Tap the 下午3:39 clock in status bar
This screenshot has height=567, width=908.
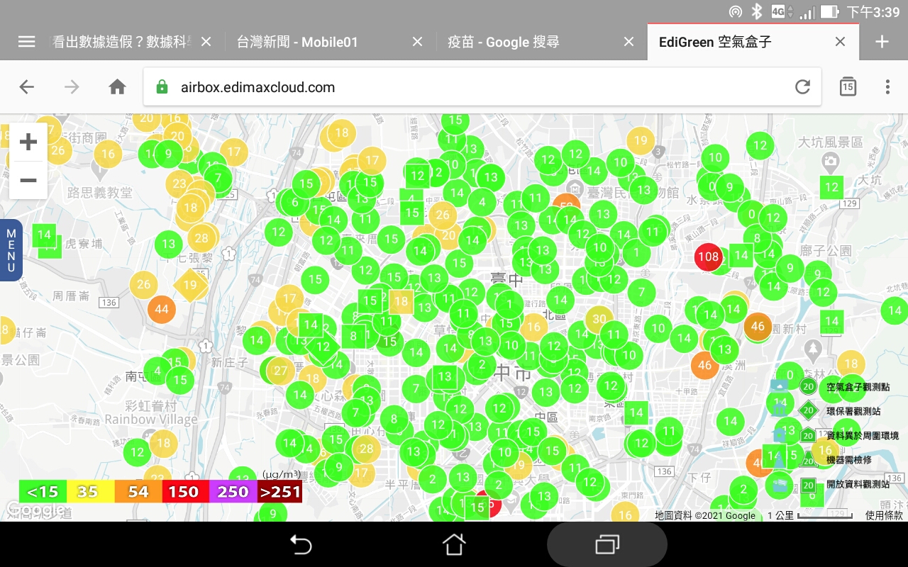point(873,12)
